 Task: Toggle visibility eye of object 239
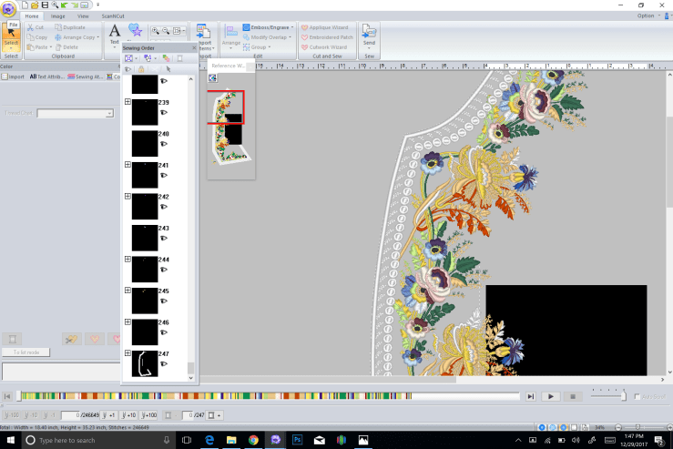pos(163,113)
